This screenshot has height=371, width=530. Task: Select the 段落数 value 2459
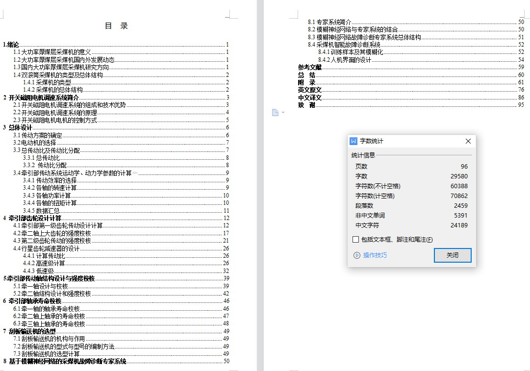click(x=461, y=206)
